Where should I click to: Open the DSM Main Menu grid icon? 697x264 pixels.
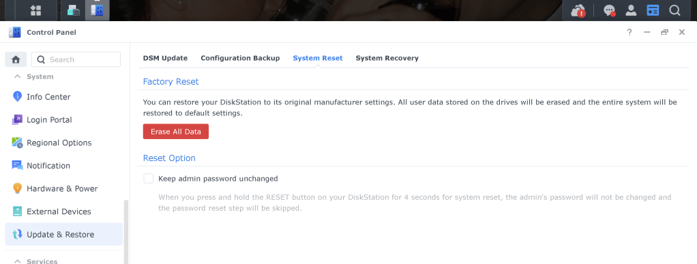[x=35, y=10]
